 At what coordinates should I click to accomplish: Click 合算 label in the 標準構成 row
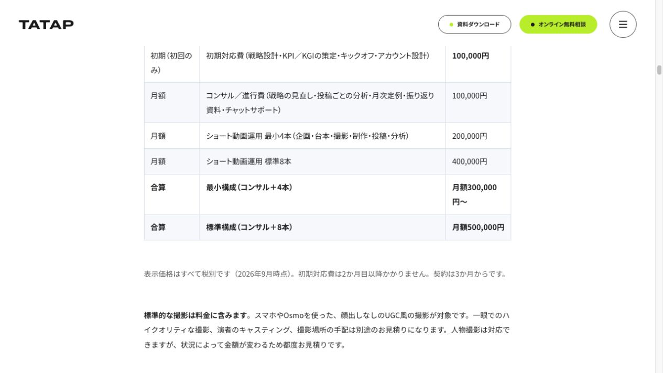coord(158,227)
